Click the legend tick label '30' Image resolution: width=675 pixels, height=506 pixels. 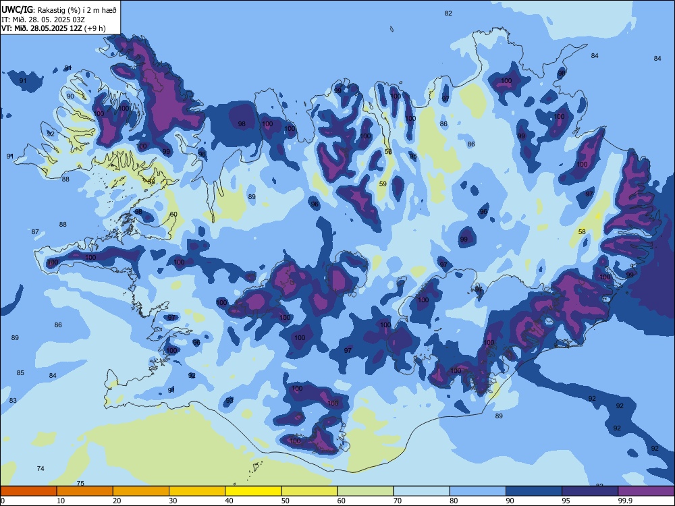click(x=173, y=501)
